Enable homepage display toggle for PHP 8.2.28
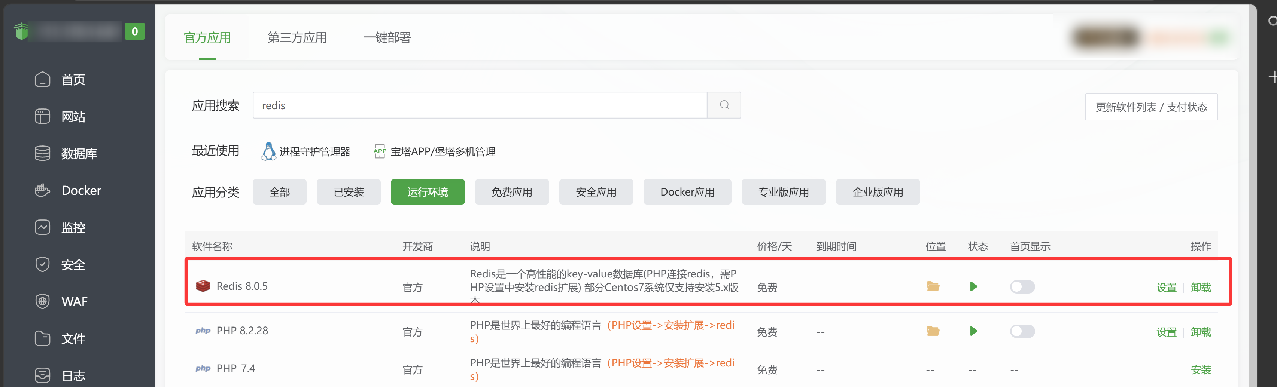The image size is (1277, 387). click(x=1022, y=332)
